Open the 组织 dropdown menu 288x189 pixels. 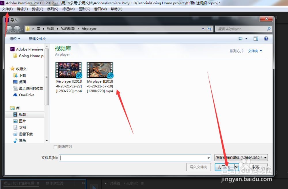pos(15,39)
